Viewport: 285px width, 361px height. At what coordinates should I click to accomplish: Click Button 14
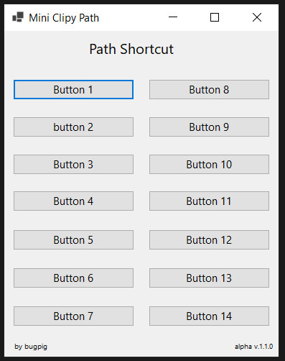[x=209, y=316]
